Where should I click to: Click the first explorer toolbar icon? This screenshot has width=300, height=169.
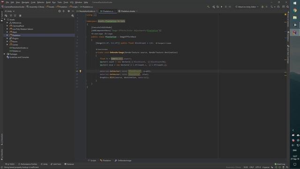coord(6,15)
